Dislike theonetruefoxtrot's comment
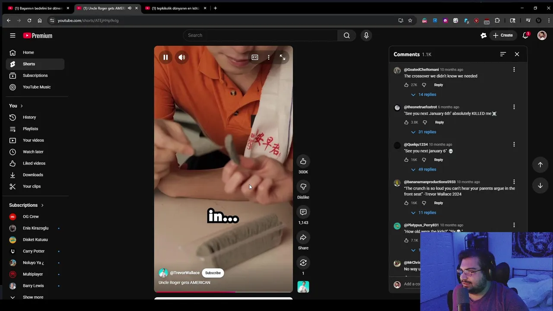Image resolution: width=553 pixels, height=311 pixels. (425, 122)
